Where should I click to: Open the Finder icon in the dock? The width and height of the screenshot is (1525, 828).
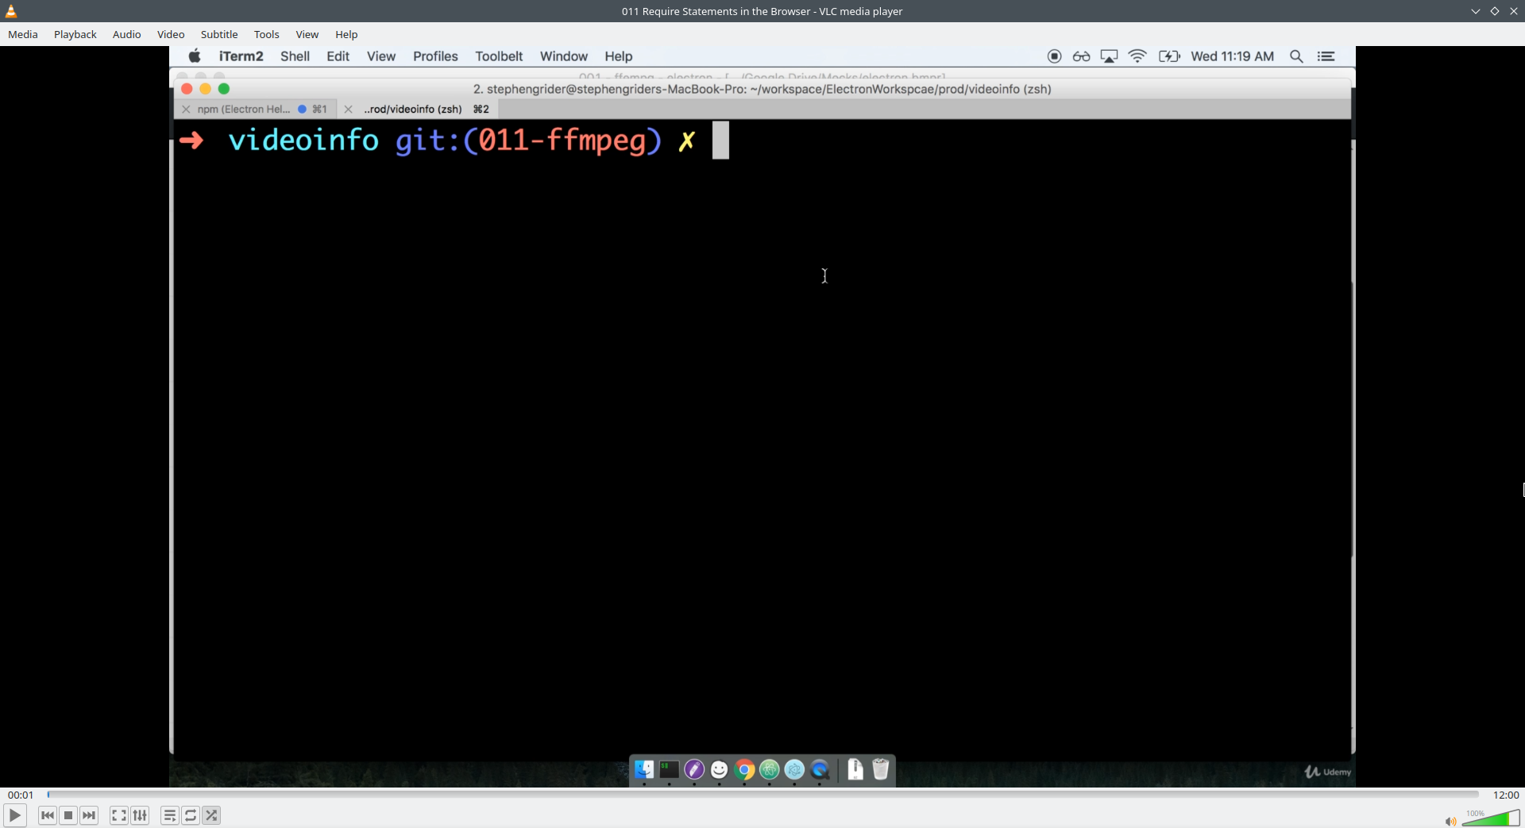tap(644, 769)
